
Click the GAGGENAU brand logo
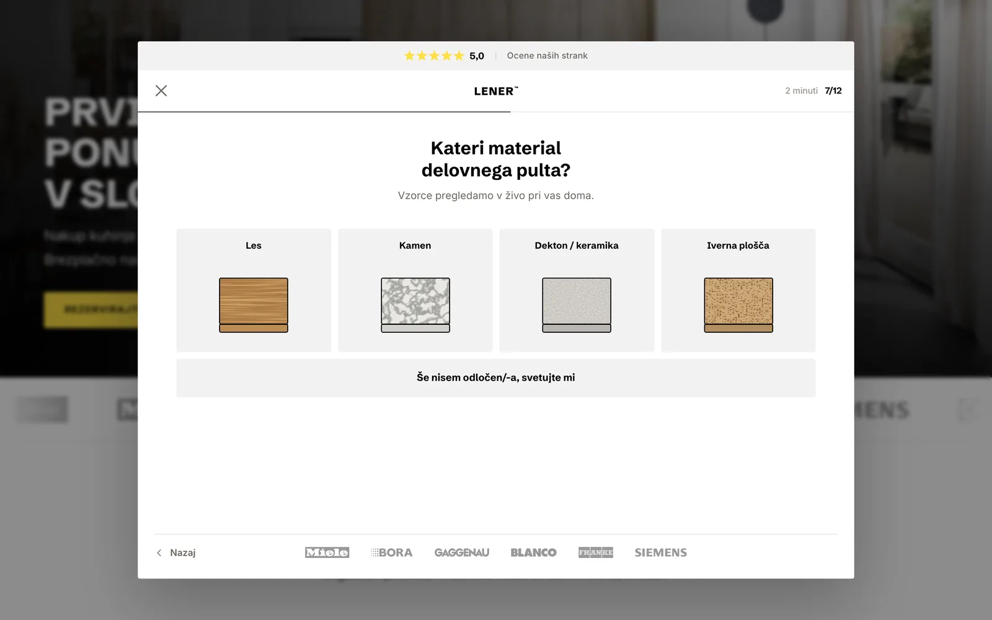click(x=462, y=552)
